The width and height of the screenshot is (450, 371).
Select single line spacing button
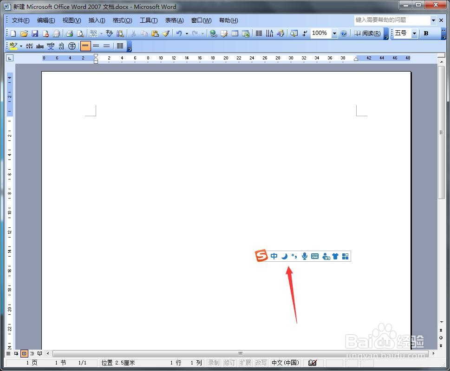point(85,46)
